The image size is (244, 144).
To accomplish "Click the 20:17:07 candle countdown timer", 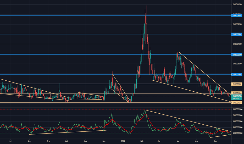I will click(237, 99).
